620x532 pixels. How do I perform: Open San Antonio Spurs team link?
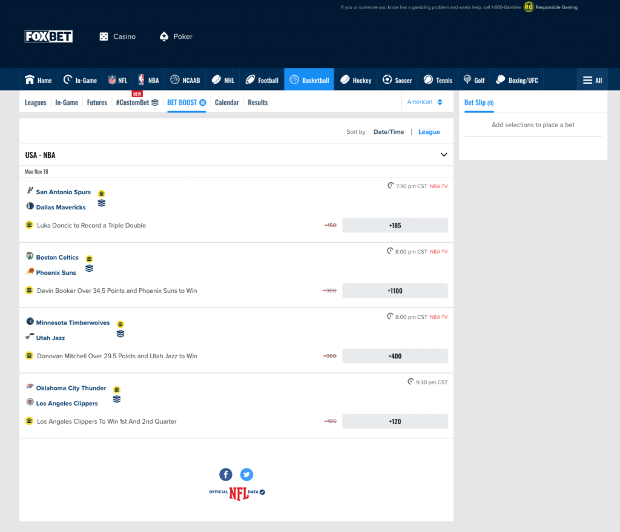[63, 192]
